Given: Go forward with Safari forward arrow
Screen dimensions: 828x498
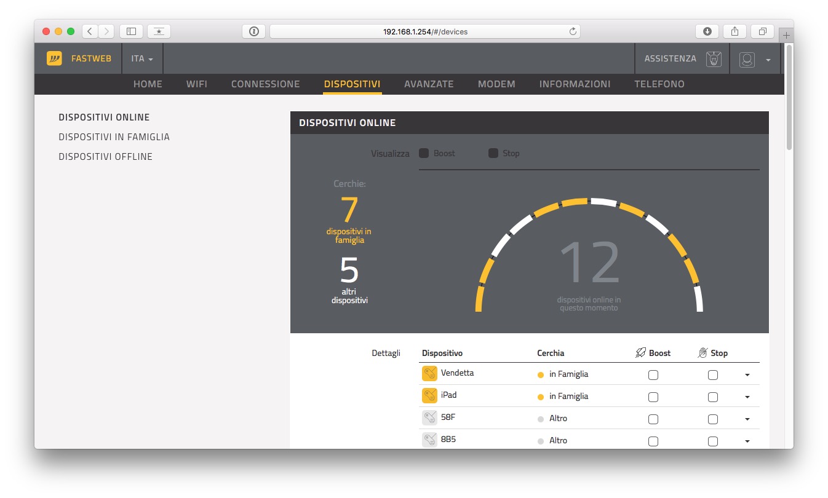Looking at the screenshot, I should tap(106, 31).
